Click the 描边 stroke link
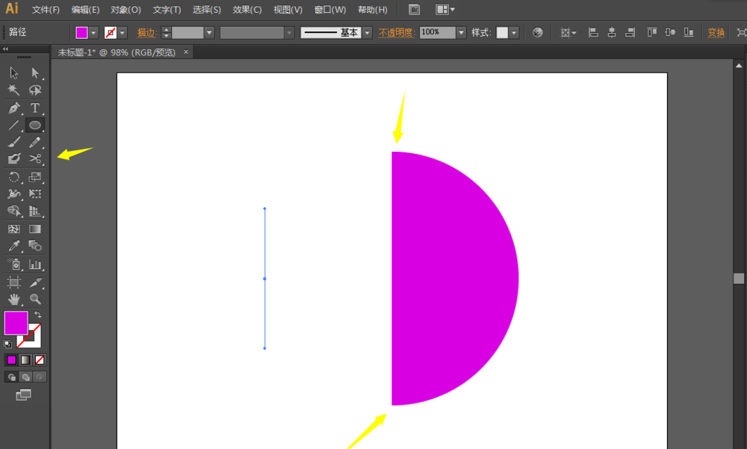This screenshot has width=747, height=449. tap(146, 33)
